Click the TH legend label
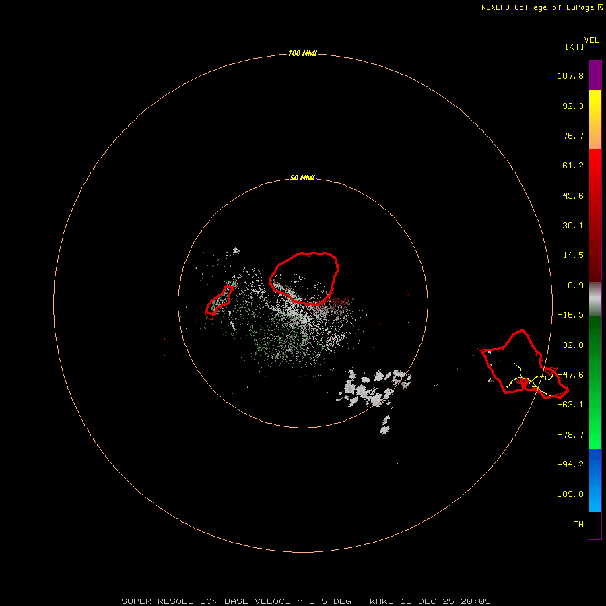 (578, 525)
